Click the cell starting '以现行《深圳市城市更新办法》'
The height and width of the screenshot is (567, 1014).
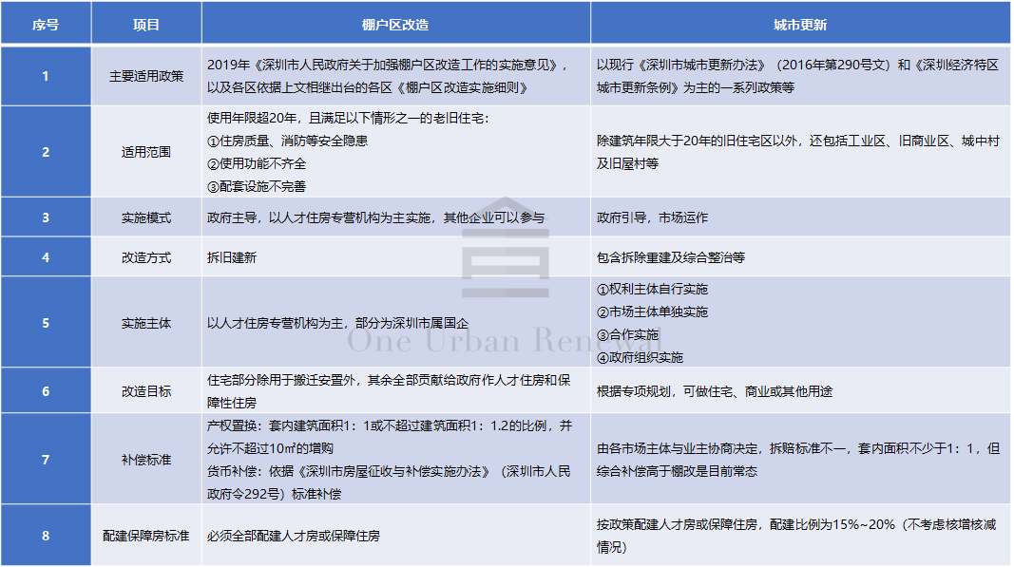coord(800,76)
